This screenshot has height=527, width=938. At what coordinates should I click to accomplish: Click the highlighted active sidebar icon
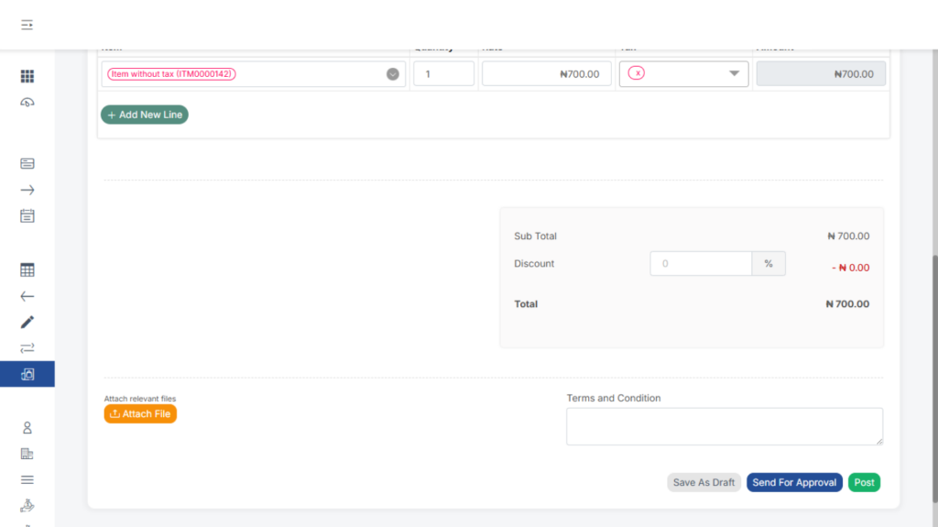click(27, 374)
